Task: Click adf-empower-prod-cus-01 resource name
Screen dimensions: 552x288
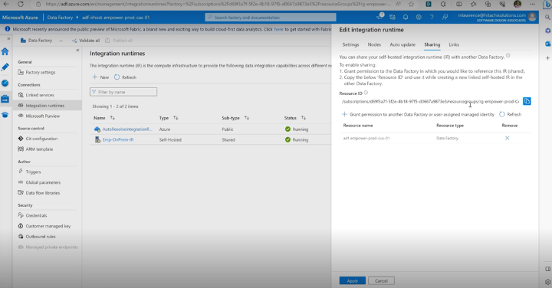Action: pos(366,138)
